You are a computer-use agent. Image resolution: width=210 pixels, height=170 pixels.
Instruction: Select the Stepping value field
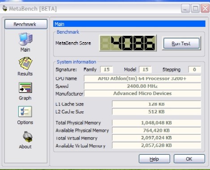(x=195, y=70)
